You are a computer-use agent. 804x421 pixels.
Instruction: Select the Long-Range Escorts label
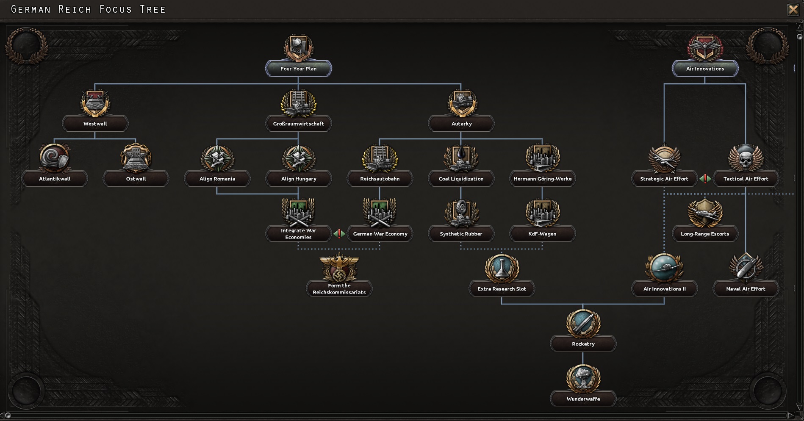[705, 234]
